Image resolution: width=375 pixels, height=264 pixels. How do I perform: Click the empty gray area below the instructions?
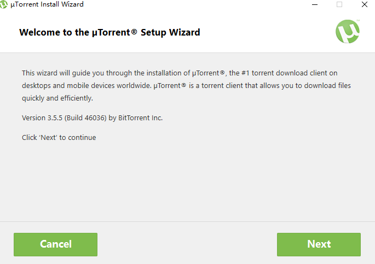coord(186,180)
